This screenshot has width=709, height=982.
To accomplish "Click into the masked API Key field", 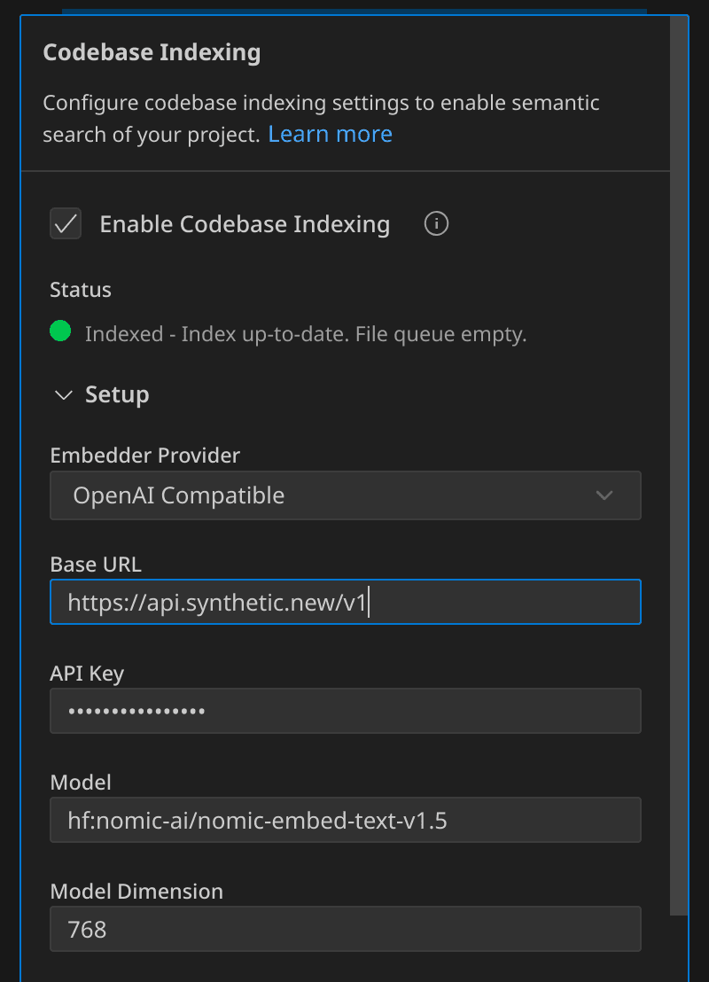I will point(345,711).
